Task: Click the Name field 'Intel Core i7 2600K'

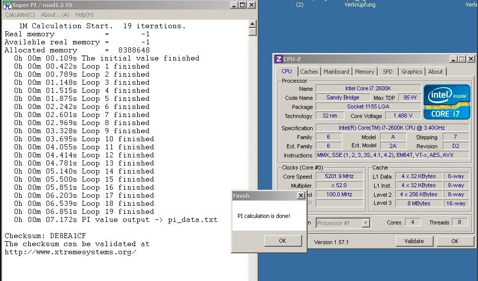Action: pyautogui.click(x=368, y=88)
